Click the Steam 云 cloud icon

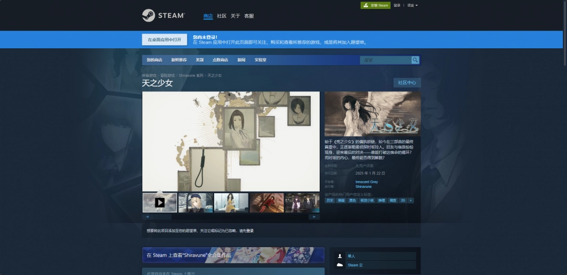(340, 265)
